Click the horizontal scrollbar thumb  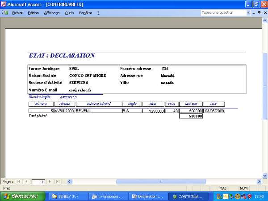pyautogui.click(x=161, y=182)
